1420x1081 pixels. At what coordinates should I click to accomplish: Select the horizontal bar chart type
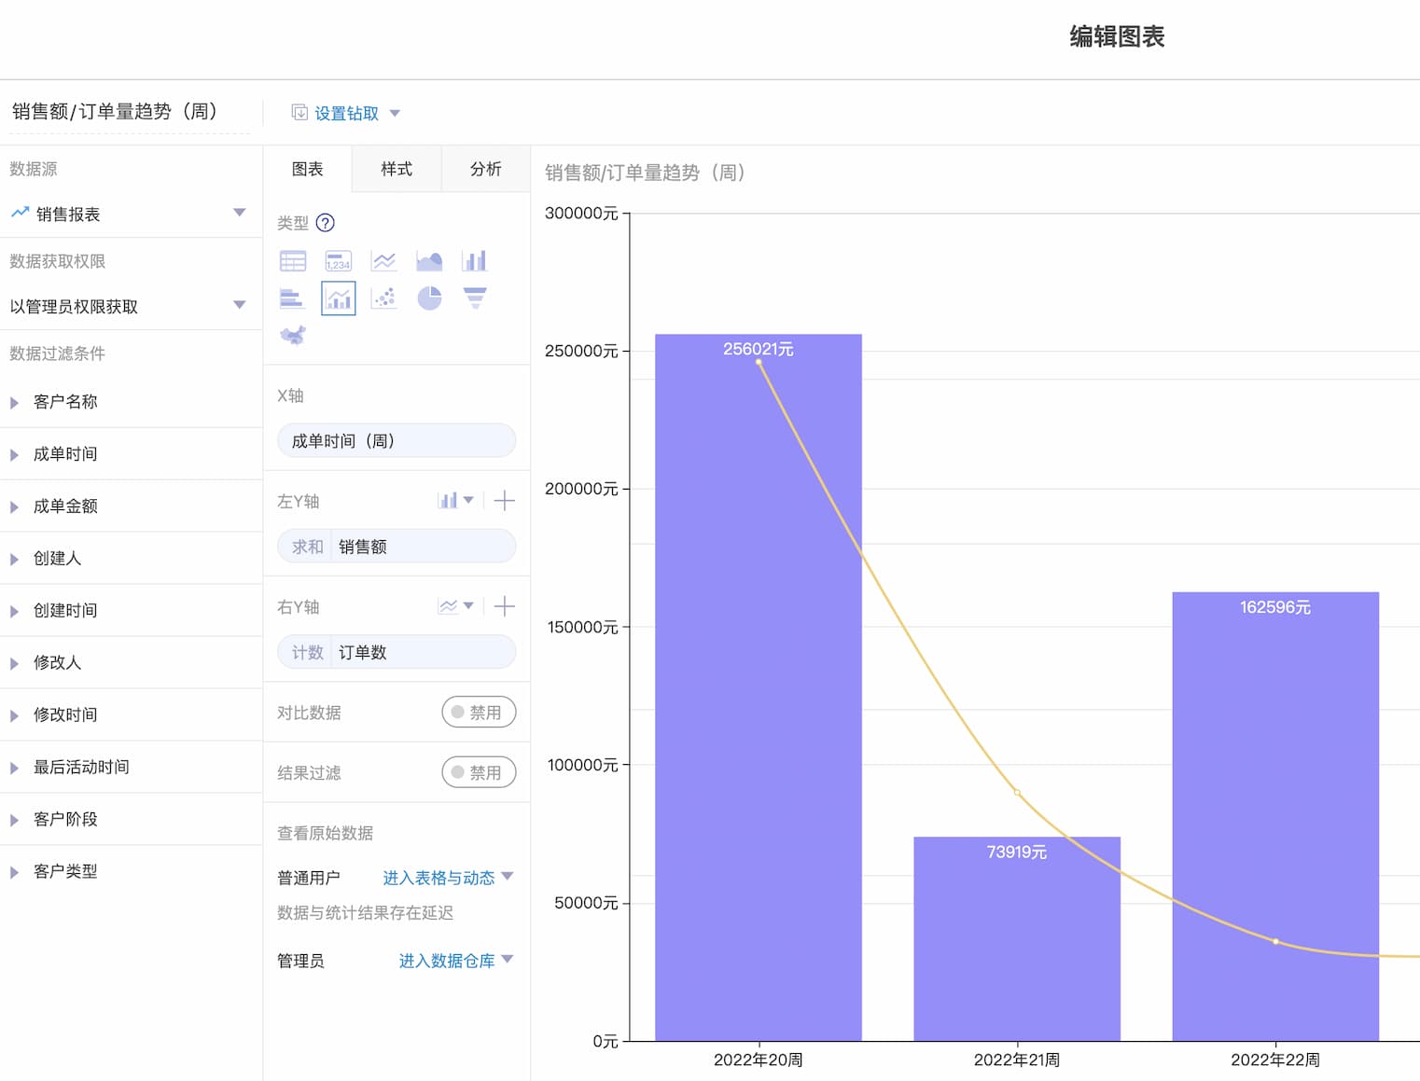[293, 298]
